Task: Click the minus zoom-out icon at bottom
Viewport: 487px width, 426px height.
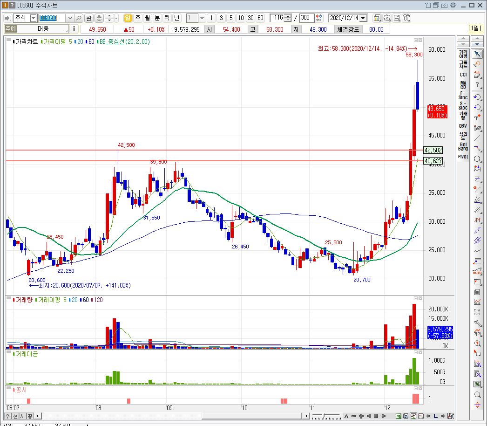Action: pyautogui.click(x=354, y=416)
